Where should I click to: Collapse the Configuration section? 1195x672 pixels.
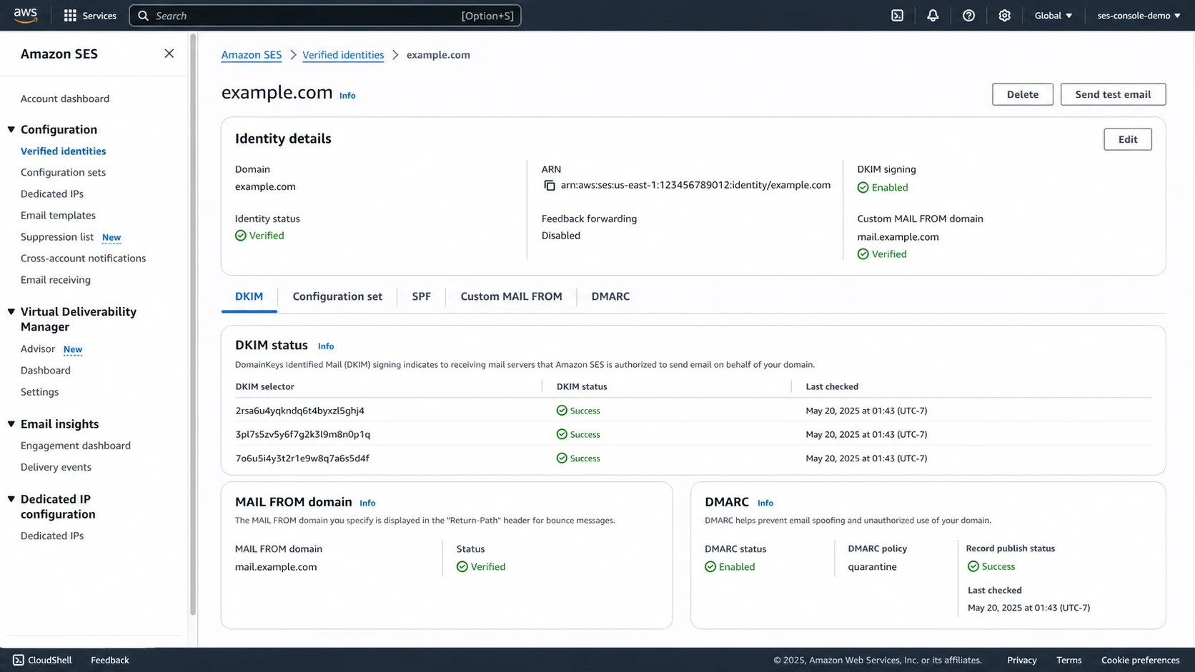pos(11,129)
